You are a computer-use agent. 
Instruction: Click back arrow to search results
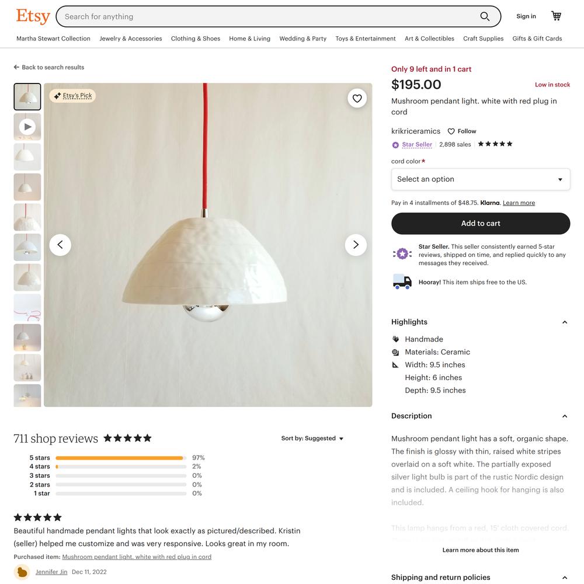click(x=16, y=67)
